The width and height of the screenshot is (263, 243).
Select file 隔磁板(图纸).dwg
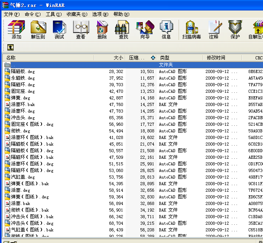(x=32, y=151)
